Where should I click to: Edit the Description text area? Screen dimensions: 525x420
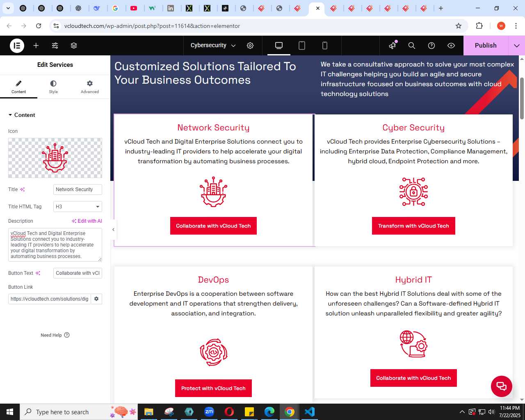[55, 245]
